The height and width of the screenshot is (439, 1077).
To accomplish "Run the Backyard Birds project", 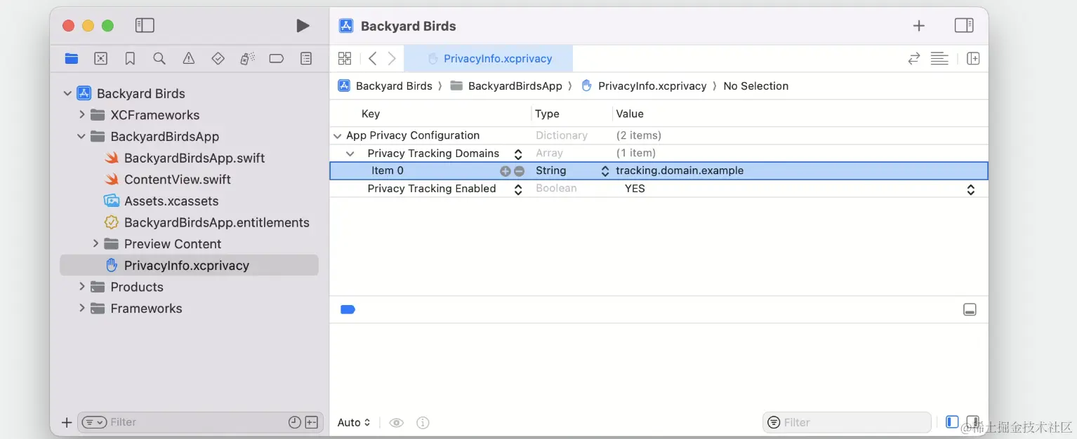I will tap(303, 26).
